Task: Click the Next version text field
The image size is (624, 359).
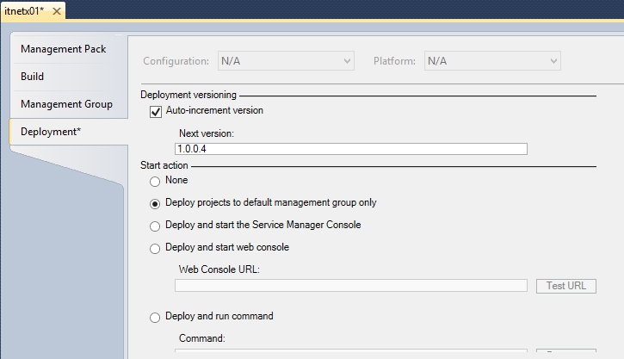Action: 350,148
